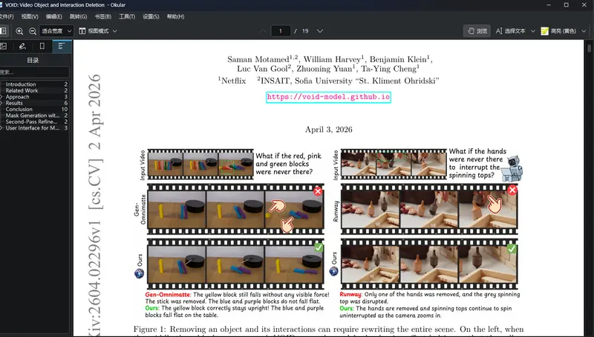The height and width of the screenshot is (337, 594).
Task: Click the Netflix affiliation text
Action: [234, 81]
